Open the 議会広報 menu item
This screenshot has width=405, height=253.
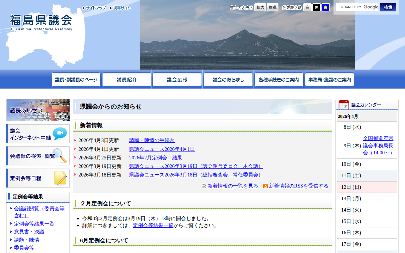(177, 79)
